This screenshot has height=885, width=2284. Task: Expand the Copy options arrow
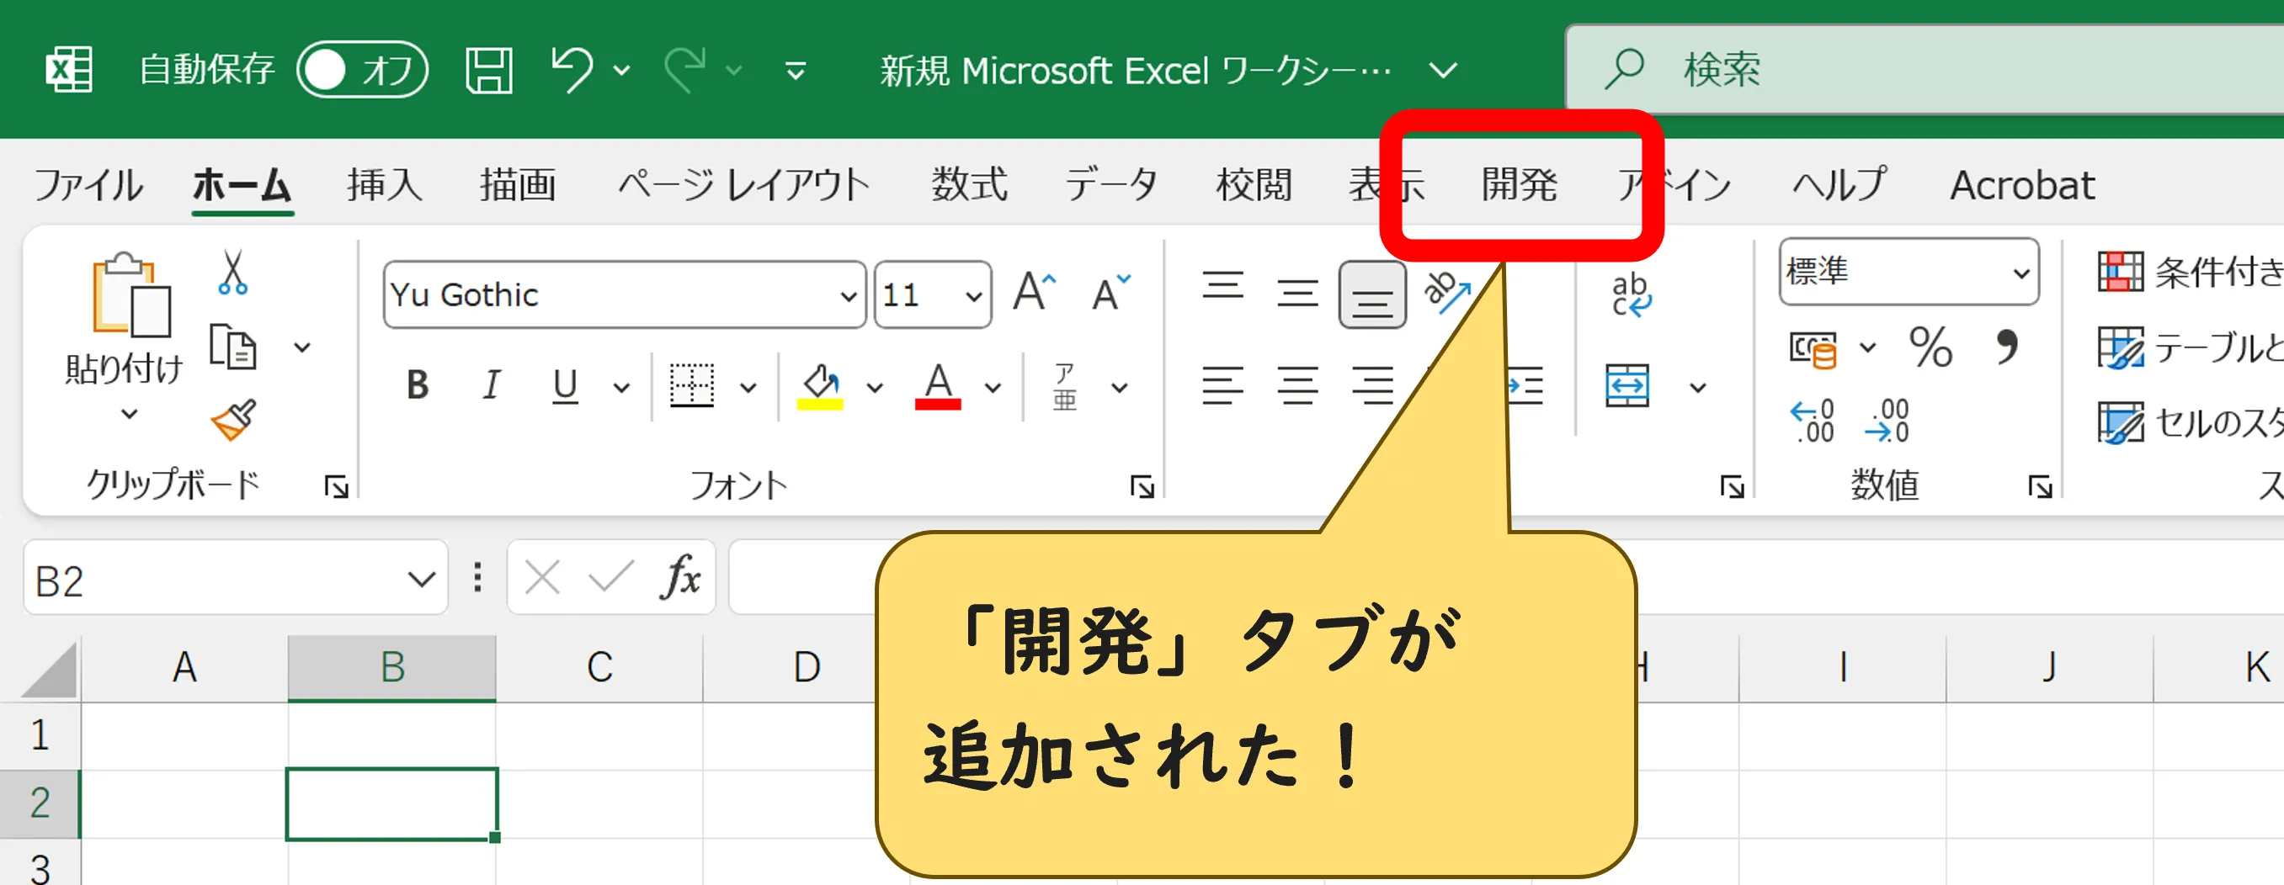click(x=302, y=347)
